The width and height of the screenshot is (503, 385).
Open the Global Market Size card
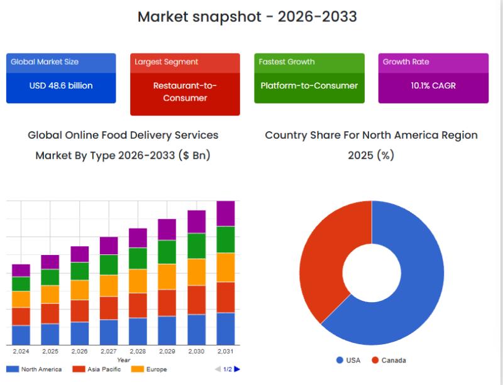click(x=61, y=79)
